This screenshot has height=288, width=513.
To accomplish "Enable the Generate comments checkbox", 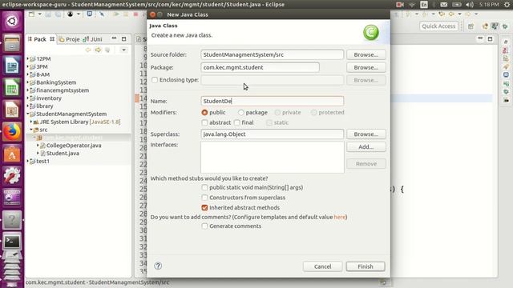I will click(205, 226).
